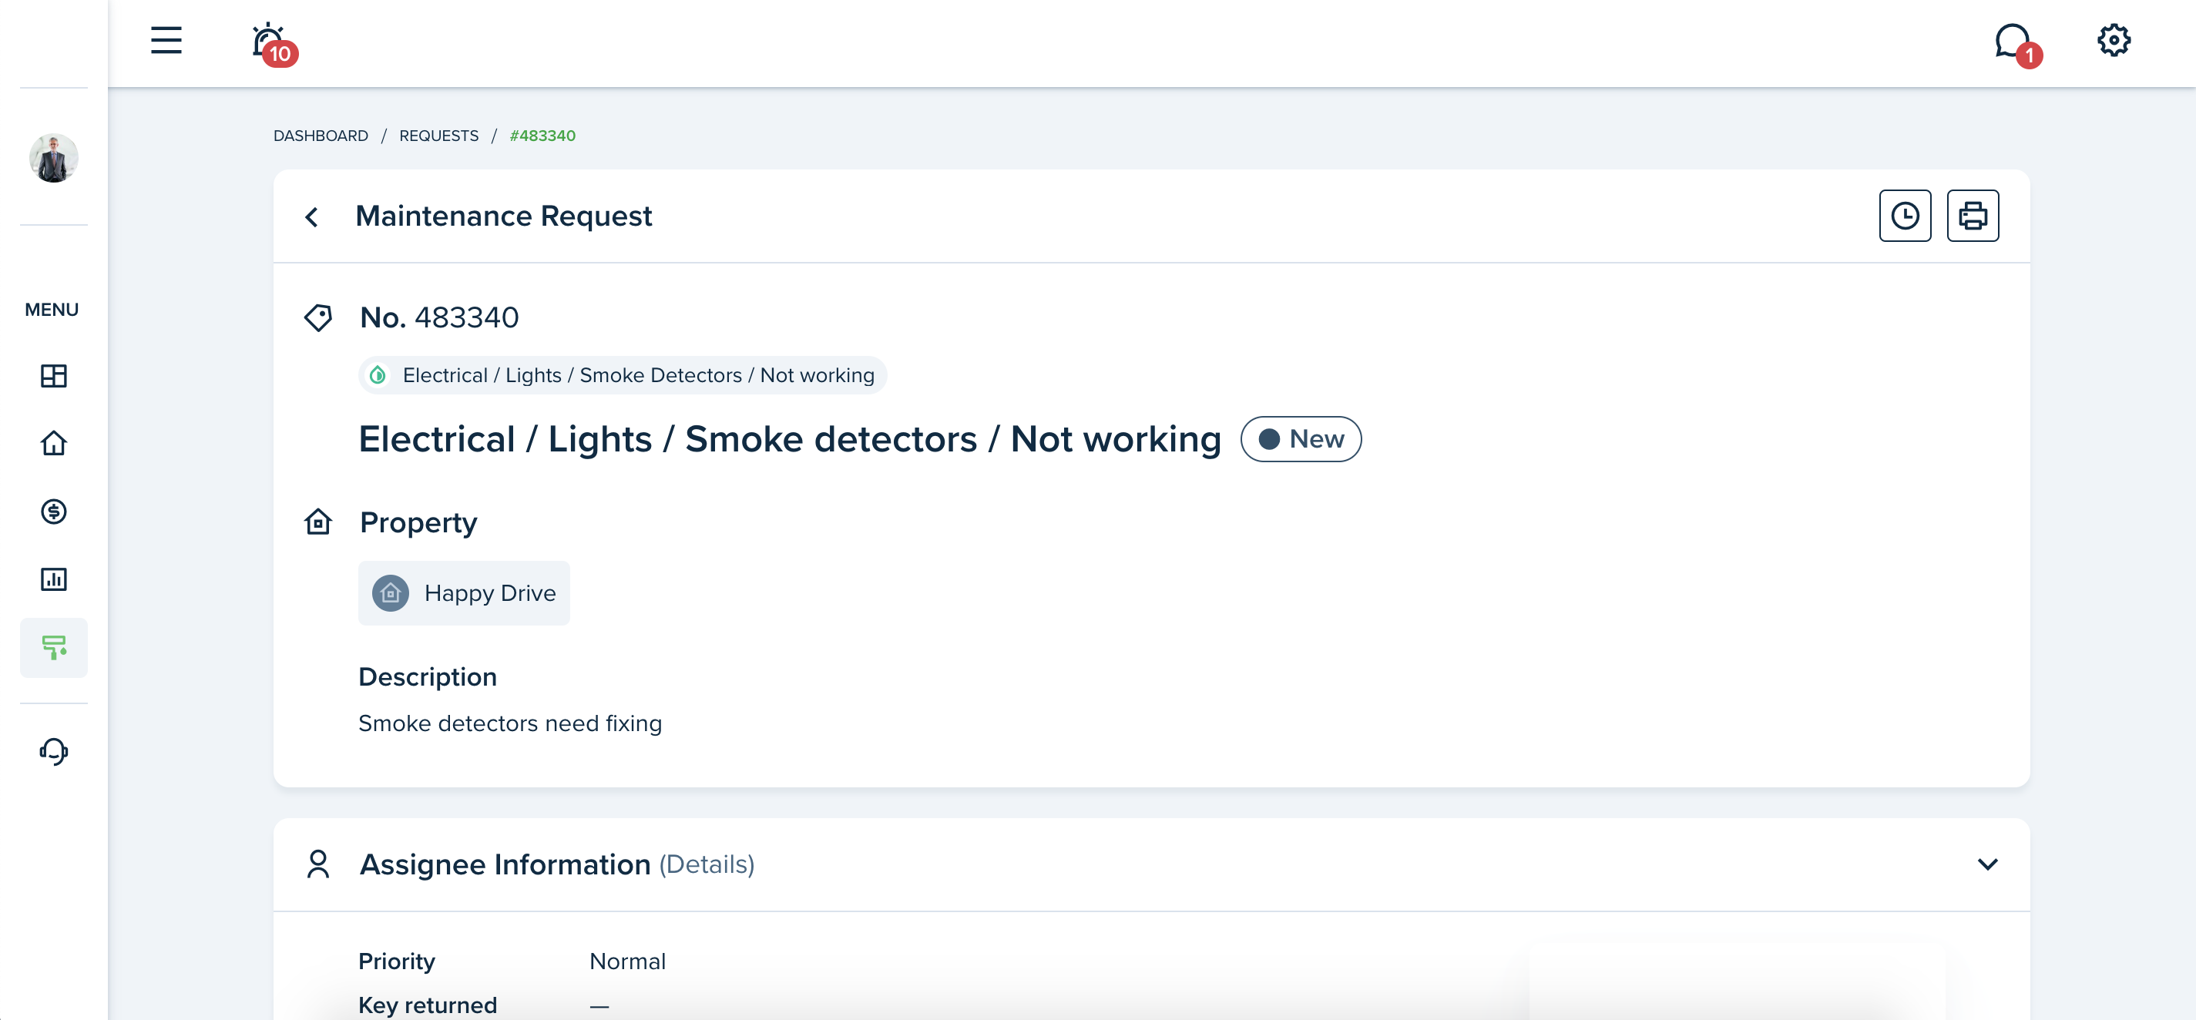The height and width of the screenshot is (1020, 2196).
Task: Click the '(Details)' label
Action: 706,864
